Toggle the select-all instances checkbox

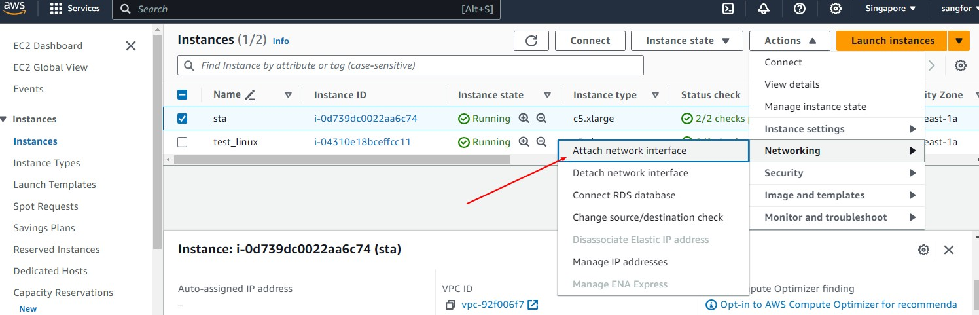coord(183,95)
